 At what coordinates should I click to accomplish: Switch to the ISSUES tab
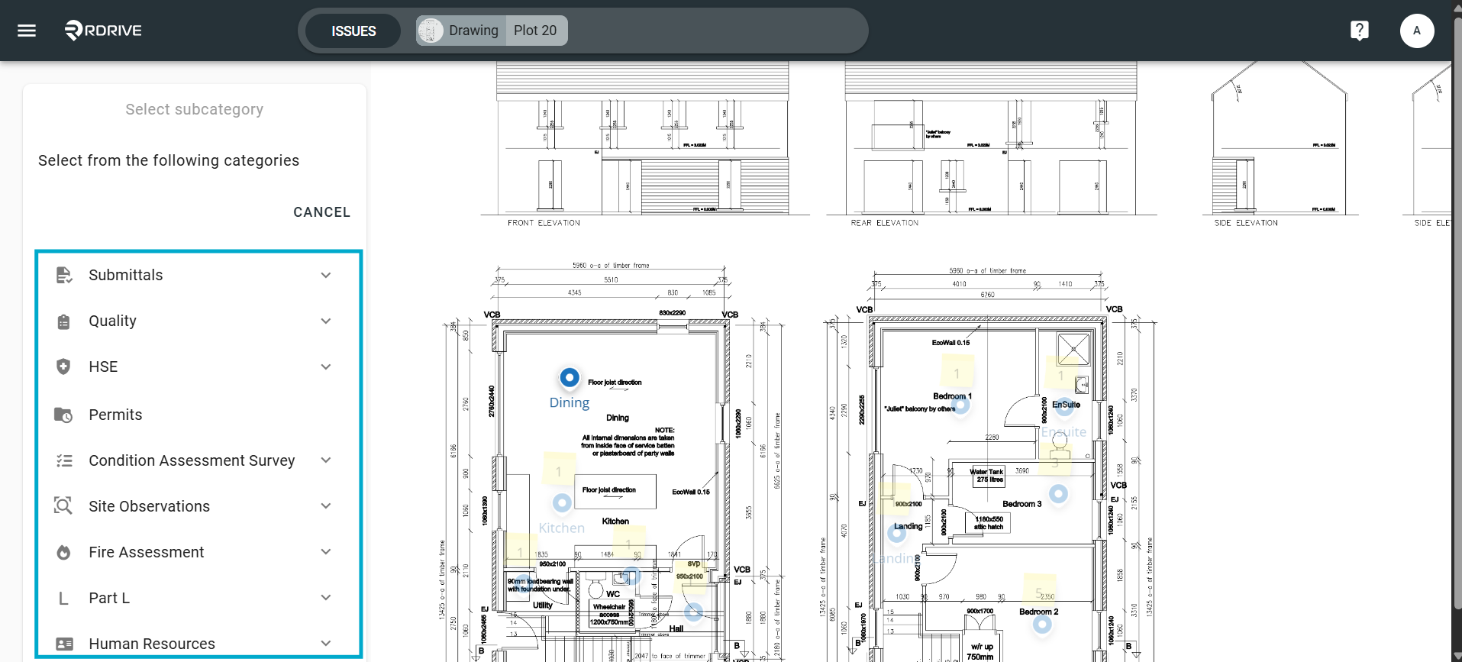353,31
